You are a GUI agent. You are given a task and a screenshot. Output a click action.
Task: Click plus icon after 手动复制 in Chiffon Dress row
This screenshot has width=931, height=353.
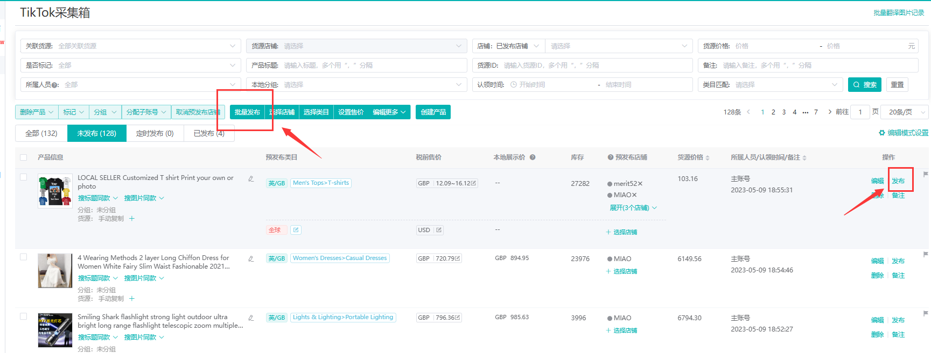[132, 299]
